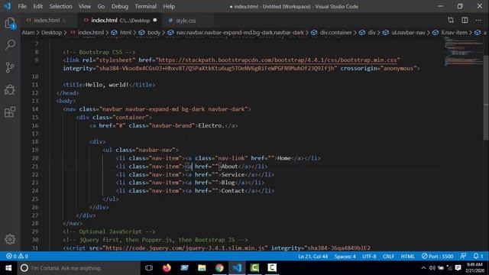Expand the ul.navbar-nav breadcrumb segment

[x=408, y=32]
